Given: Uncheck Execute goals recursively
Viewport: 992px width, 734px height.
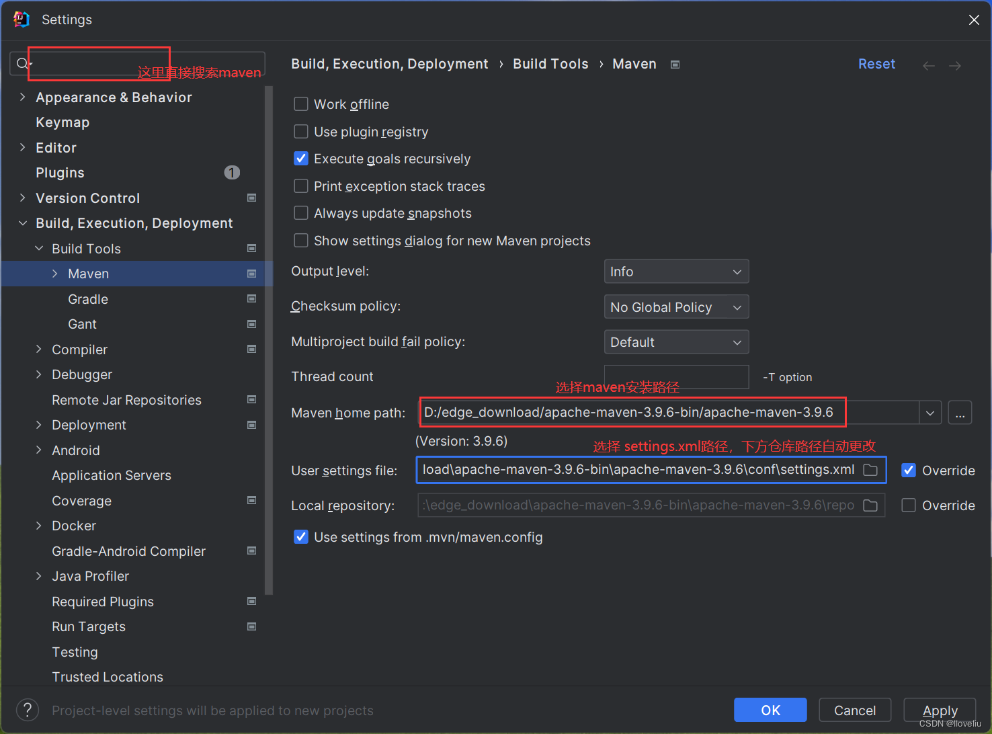Looking at the screenshot, I should (x=301, y=159).
